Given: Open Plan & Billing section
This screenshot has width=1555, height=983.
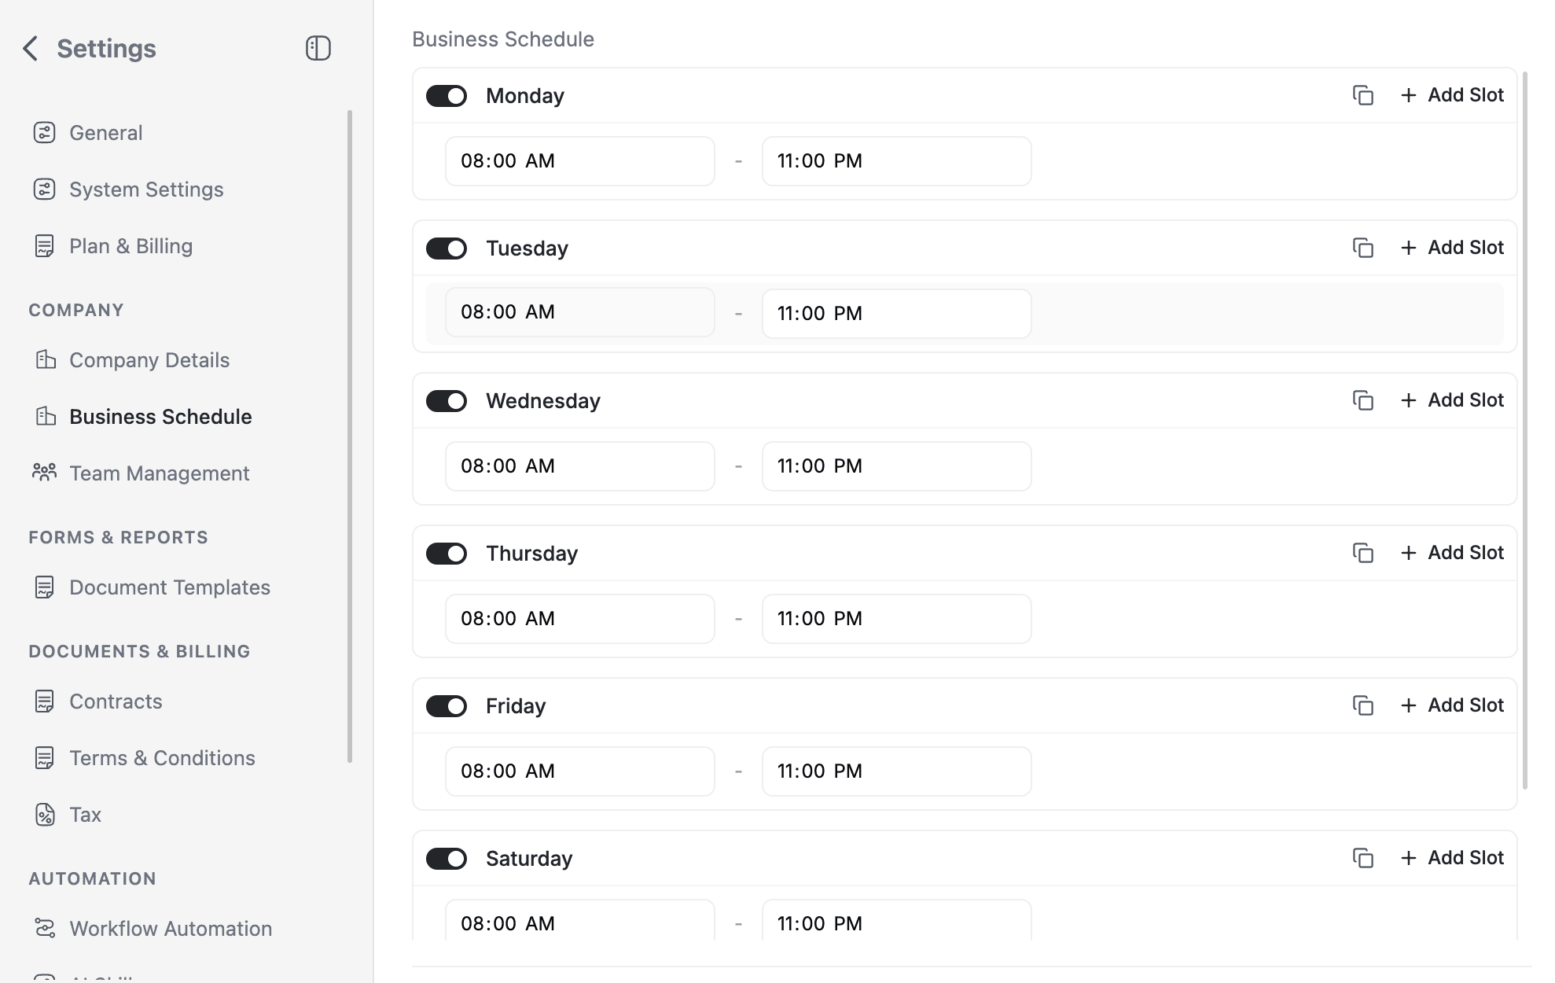Looking at the screenshot, I should [x=130, y=245].
